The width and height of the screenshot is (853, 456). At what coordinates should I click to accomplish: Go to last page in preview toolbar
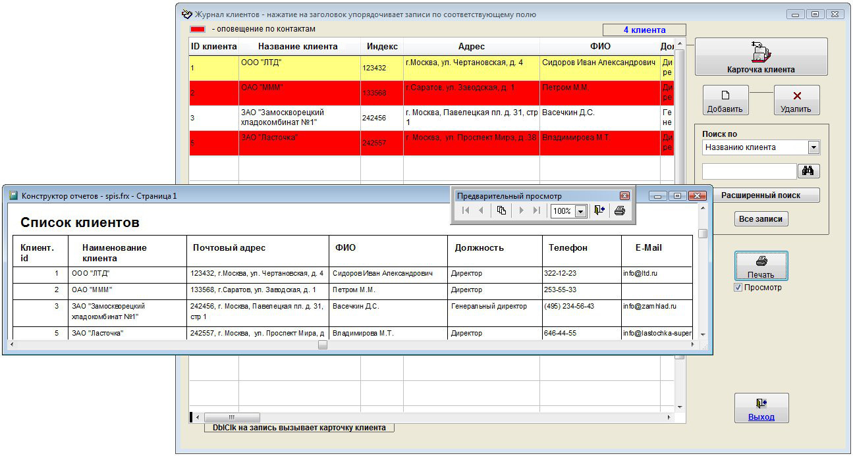point(537,211)
